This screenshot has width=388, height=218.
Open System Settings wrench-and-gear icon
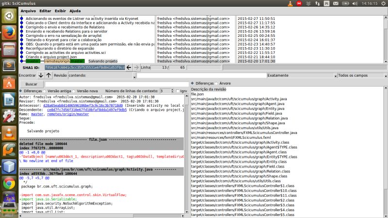pos(9,117)
